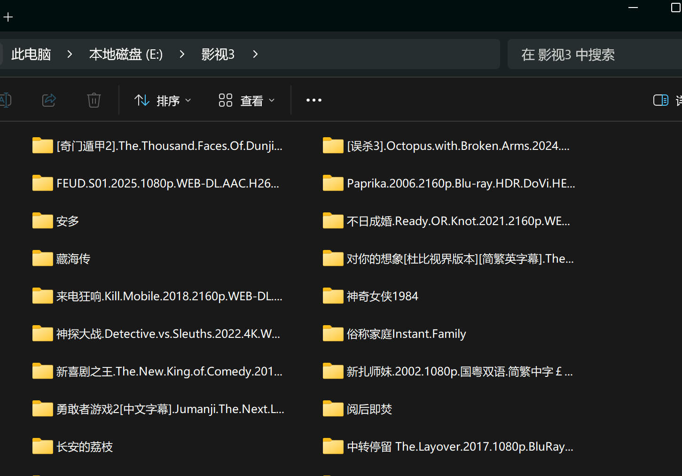This screenshot has height=476, width=682.
Task: Select the folder icon for 对你的想象
Action: pyautogui.click(x=333, y=258)
